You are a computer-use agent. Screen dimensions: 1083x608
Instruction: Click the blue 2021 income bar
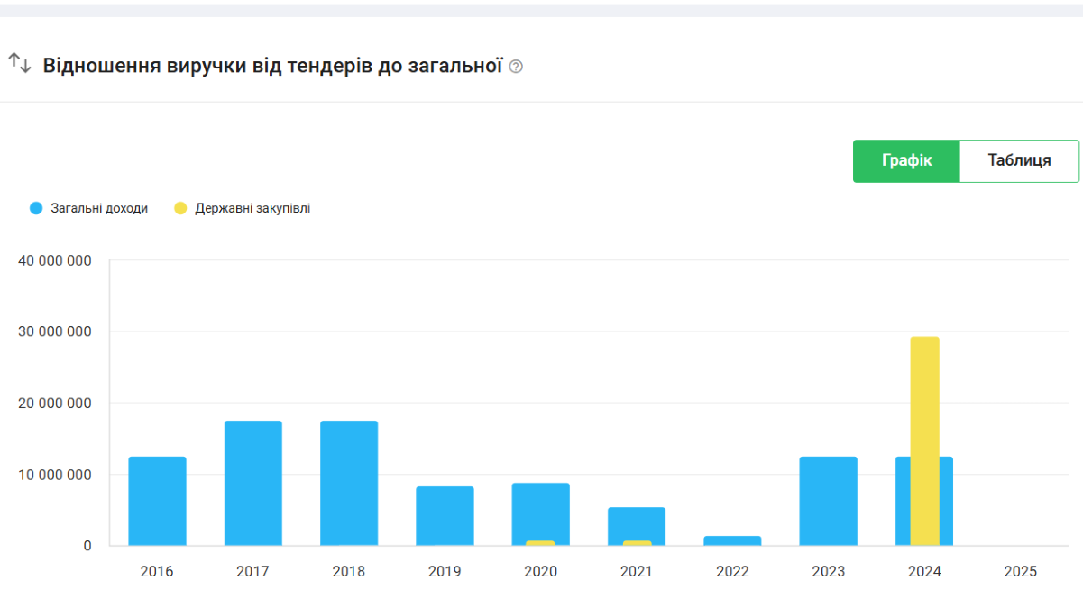(637, 522)
